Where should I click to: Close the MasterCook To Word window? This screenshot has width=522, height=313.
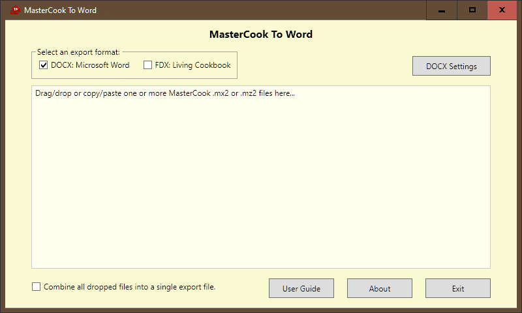click(501, 10)
